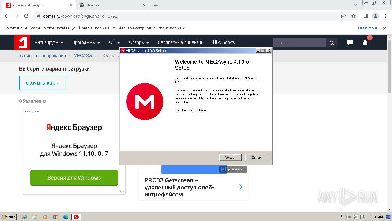
Task: Click the search magnifier button
Action: tap(332, 43)
